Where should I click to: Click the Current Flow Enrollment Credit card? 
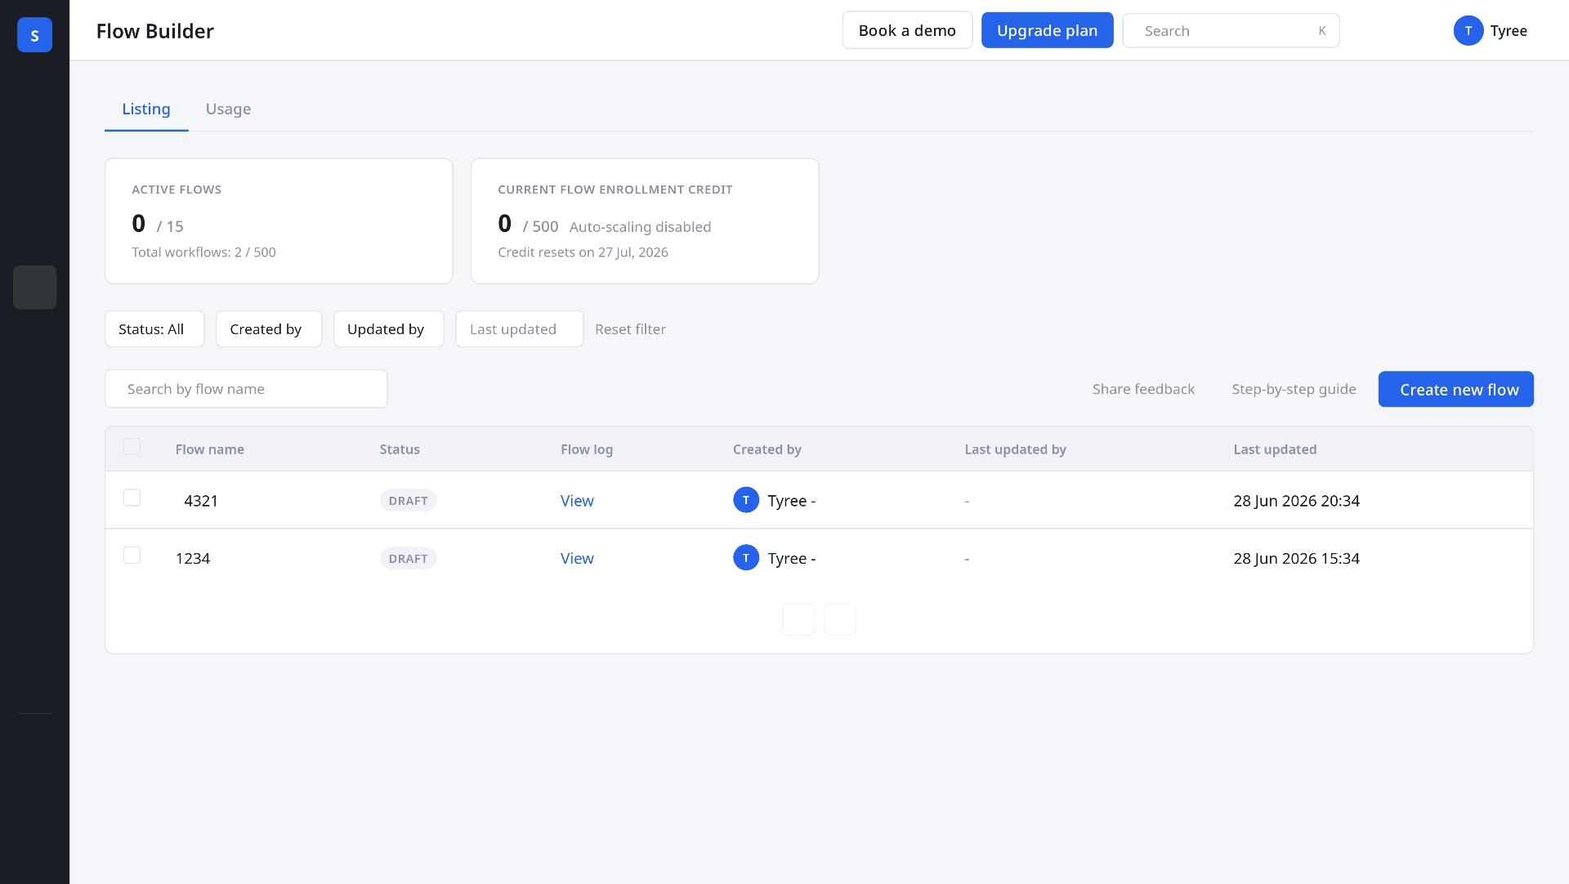click(x=645, y=221)
